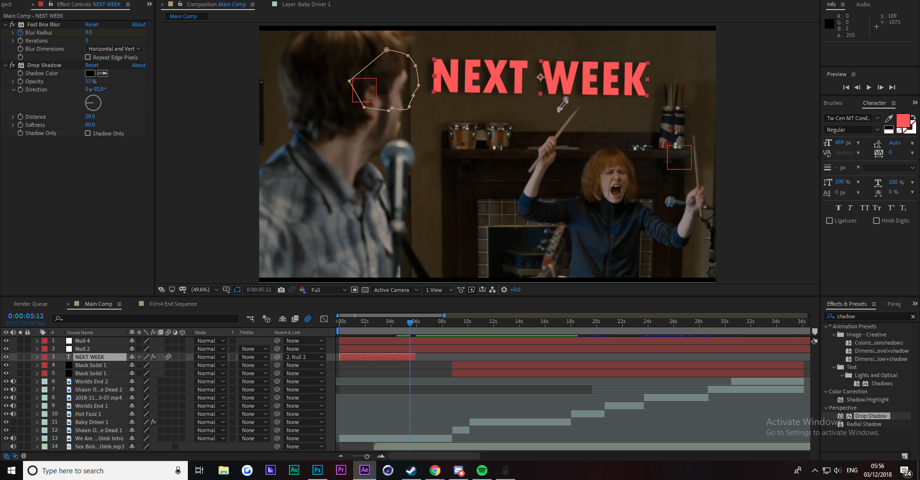The height and width of the screenshot is (480, 920).
Task: Mute audio on the Sex Bob...Omb.mp3 layer
Action: [13, 446]
